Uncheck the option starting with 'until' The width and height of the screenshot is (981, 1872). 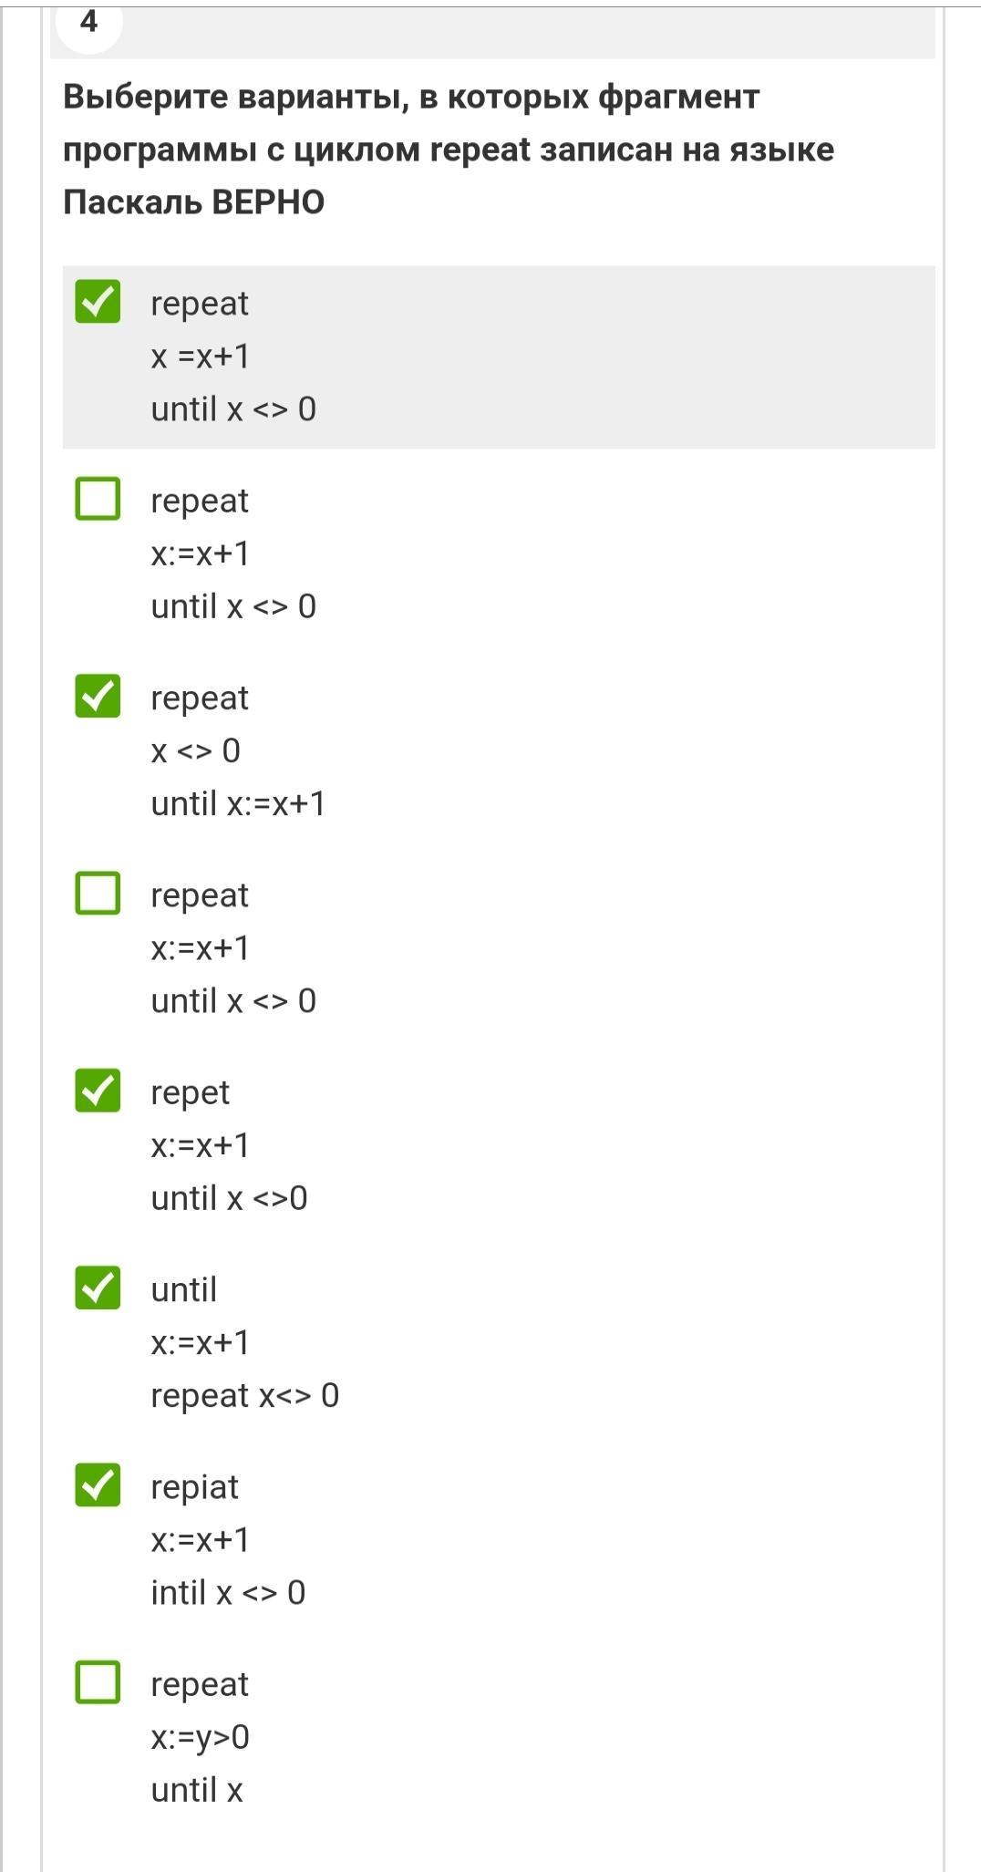(x=98, y=1288)
